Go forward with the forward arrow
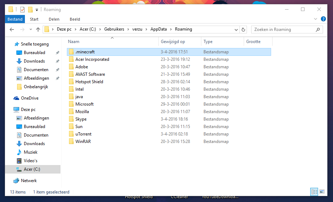The width and height of the screenshot is (333, 202). (x=22, y=30)
